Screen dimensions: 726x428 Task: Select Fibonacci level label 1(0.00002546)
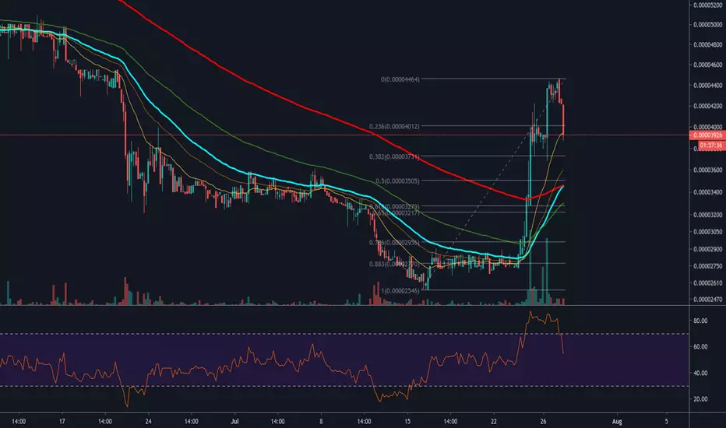point(400,291)
